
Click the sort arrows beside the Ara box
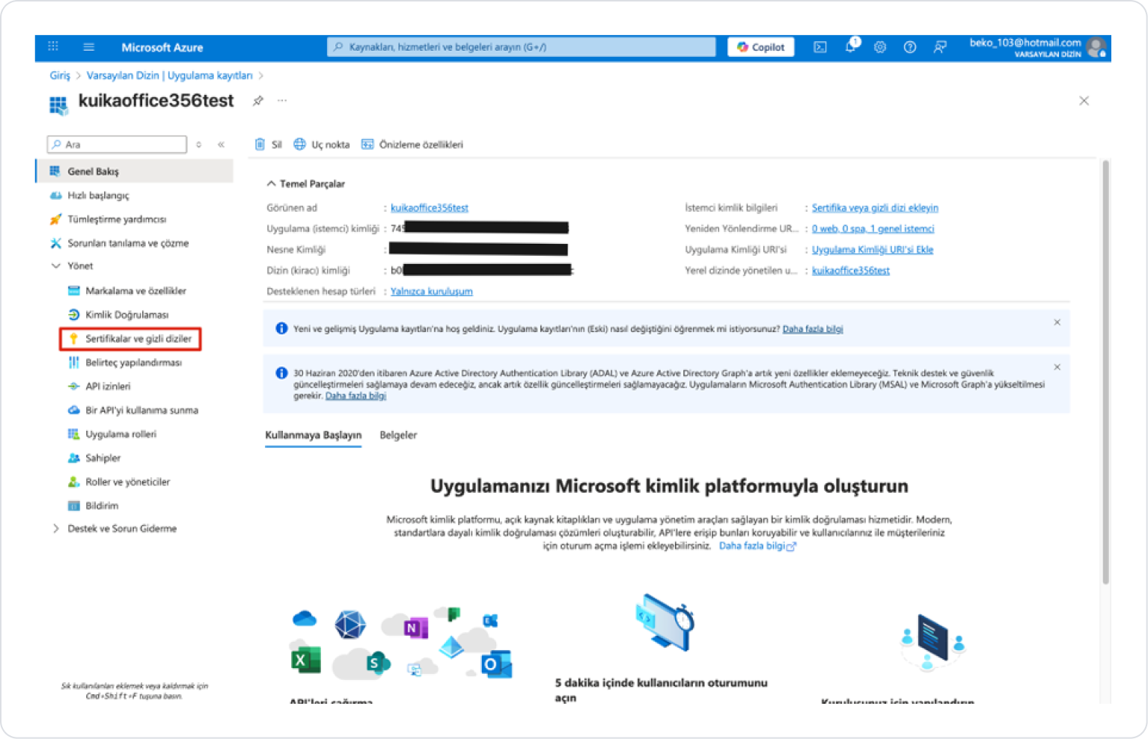point(198,144)
